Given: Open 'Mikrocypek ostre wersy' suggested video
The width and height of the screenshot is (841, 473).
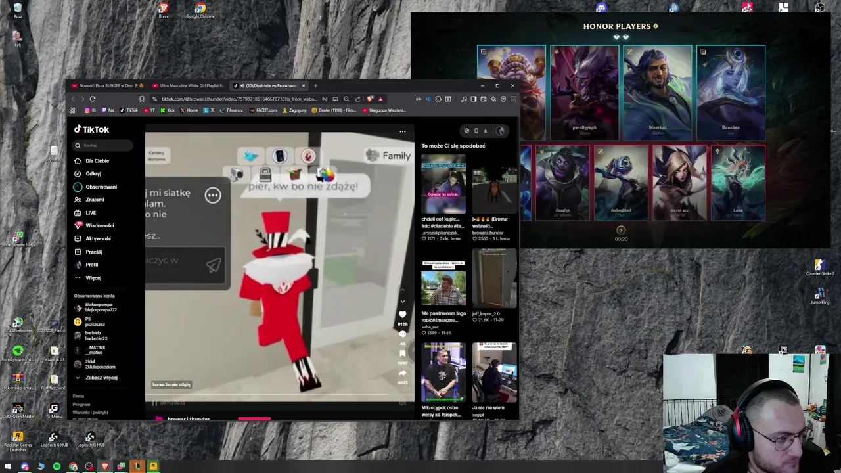Looking at the screenshot, I should 443,372.
